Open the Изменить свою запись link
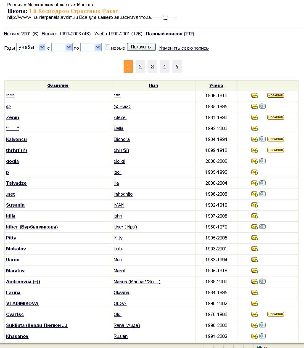Screen dimensions: 304x348 [x=183, y=48]
